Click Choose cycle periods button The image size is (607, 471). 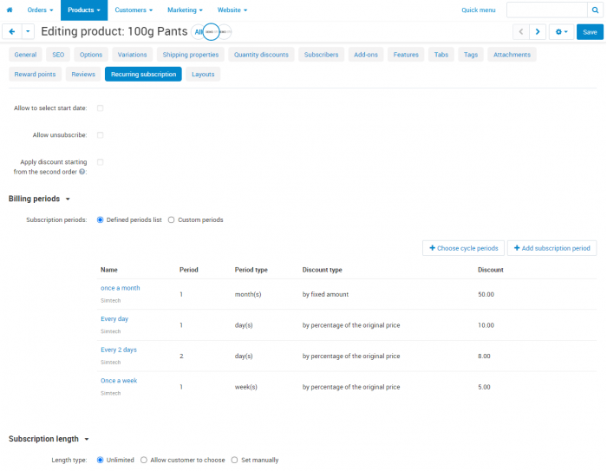tap(463, 248)
